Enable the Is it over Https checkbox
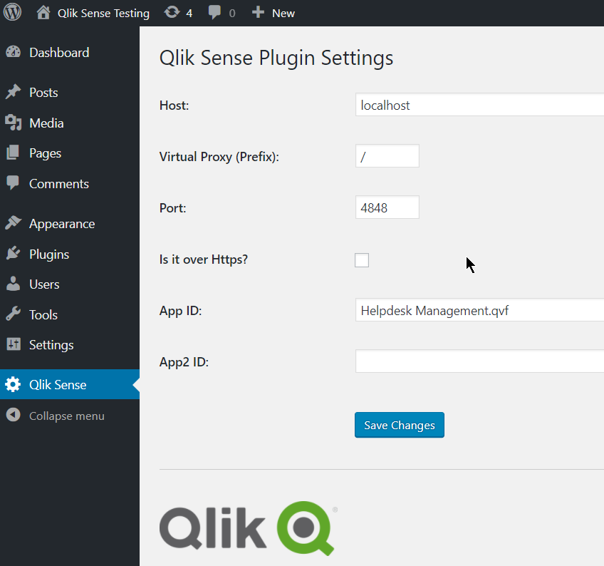Viewport: 604px width, 566px height. [x=362, y=259]
